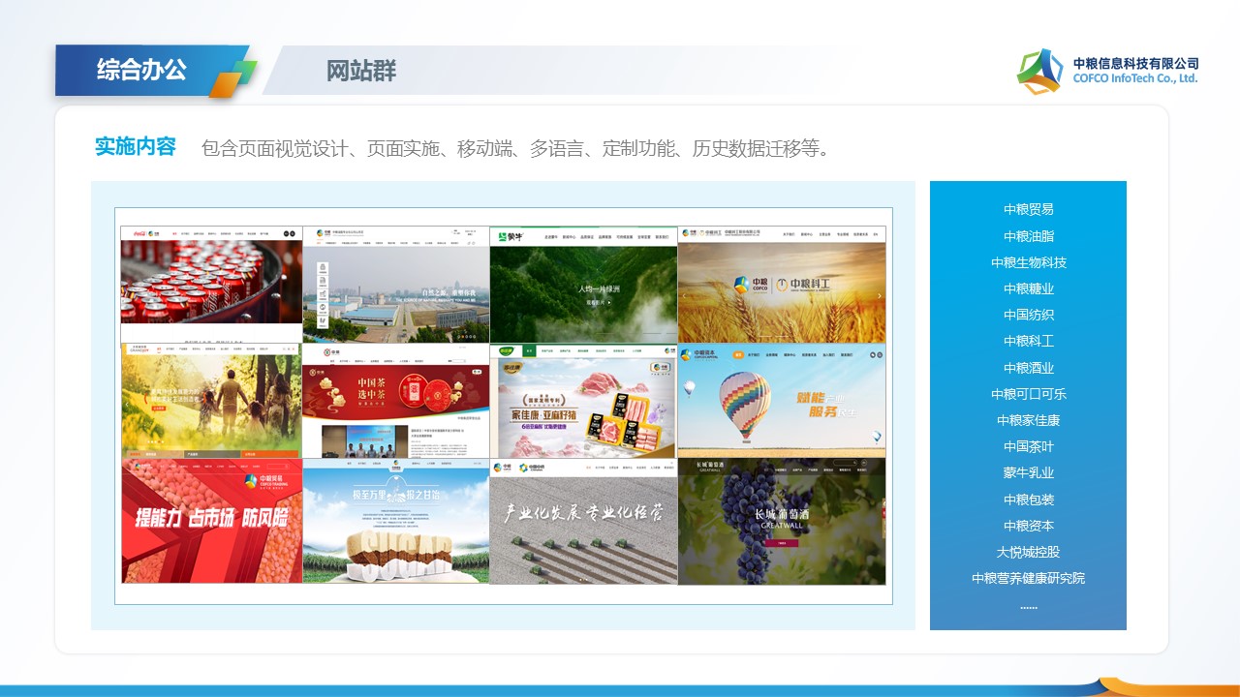The height and width of the screenshot is (697, 1240).
Task: Click 蒙牛乳业 in the blue list
Action: pyautogui.click(x=1028, y=473)
